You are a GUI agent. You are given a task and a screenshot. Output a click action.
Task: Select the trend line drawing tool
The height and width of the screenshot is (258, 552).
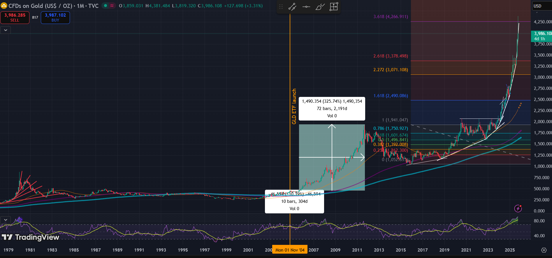[x=292, y=7]
